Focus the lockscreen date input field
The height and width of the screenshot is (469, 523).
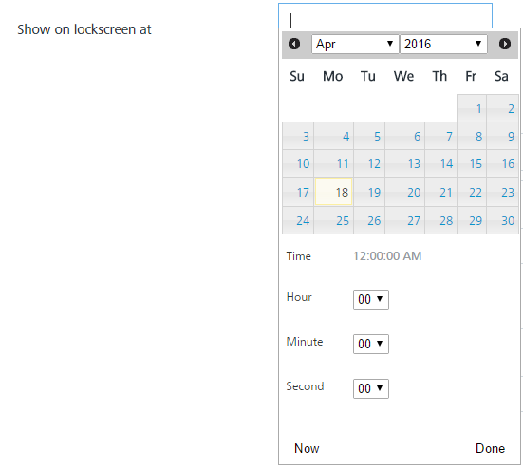click(385, 16)
